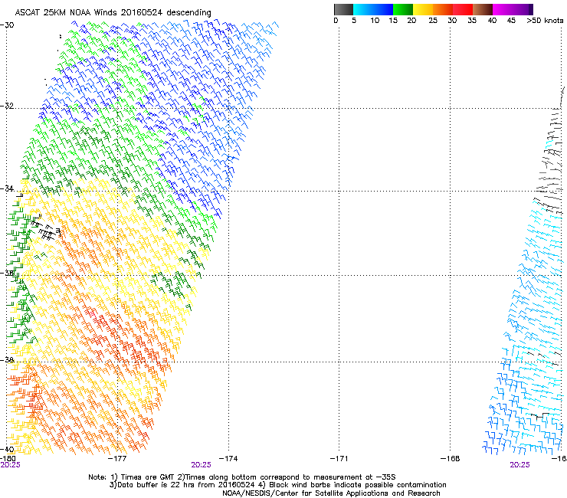Click the NOAA/NESDIS Center credit line
The width and height of the screenshot is (567, 498).
[x=331, y=493]
